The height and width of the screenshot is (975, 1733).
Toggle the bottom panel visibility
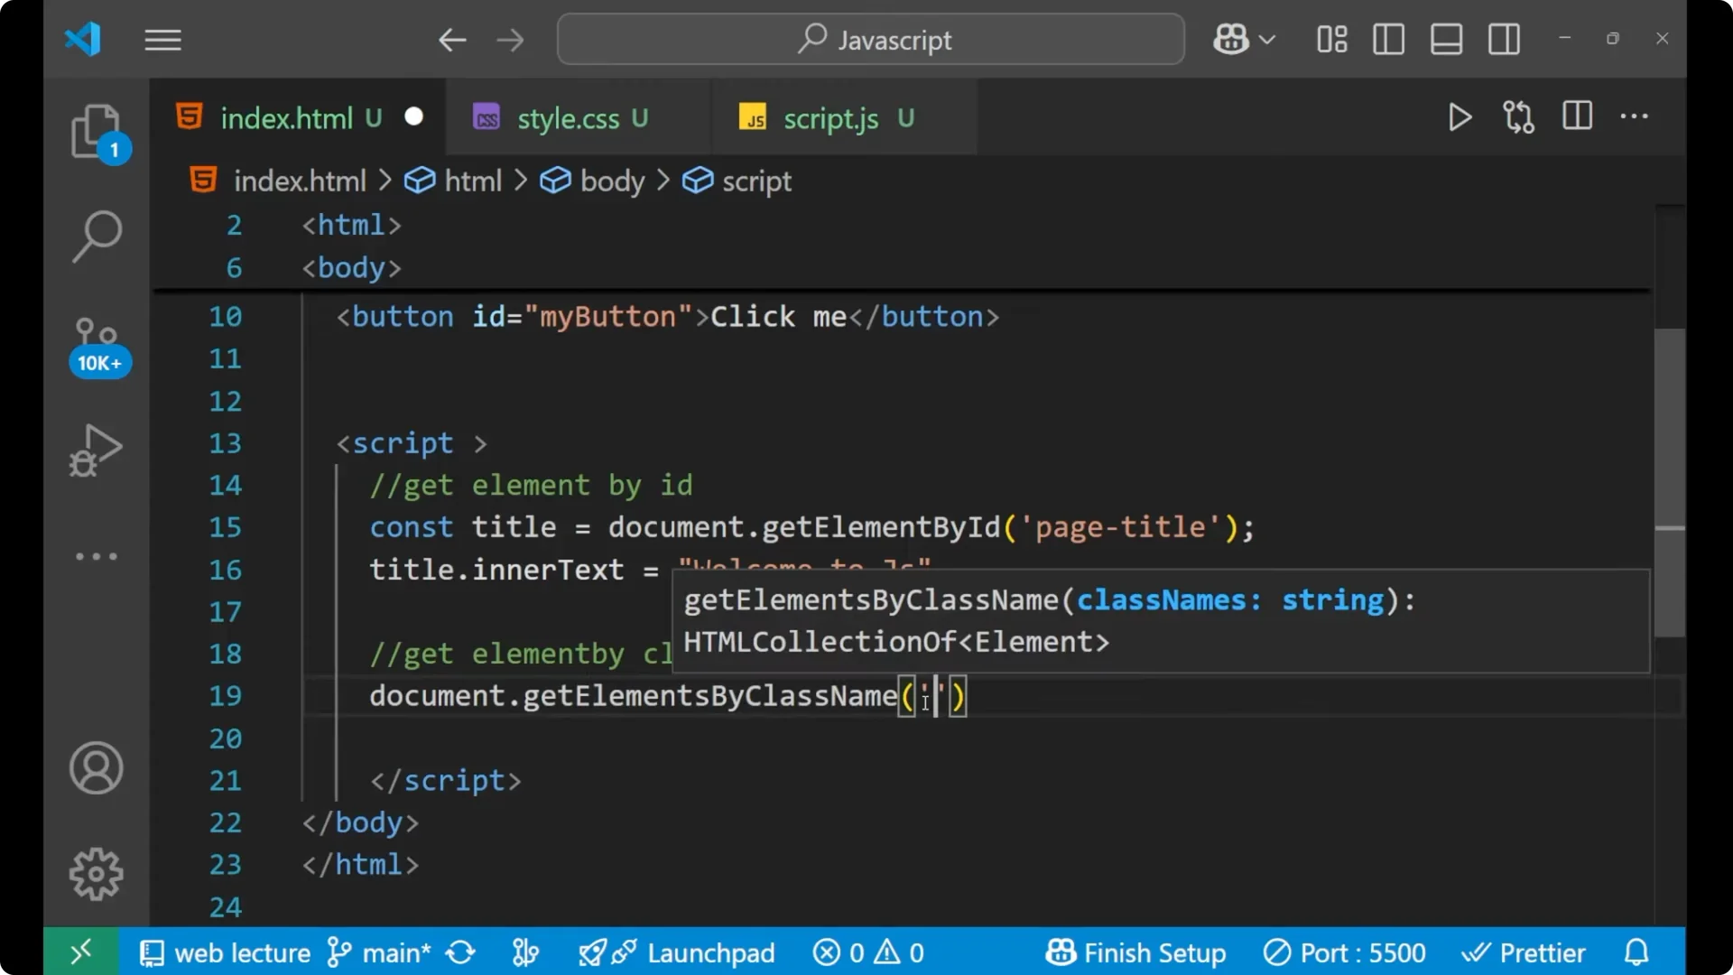pyautogui.click(x=1446, y=39)
